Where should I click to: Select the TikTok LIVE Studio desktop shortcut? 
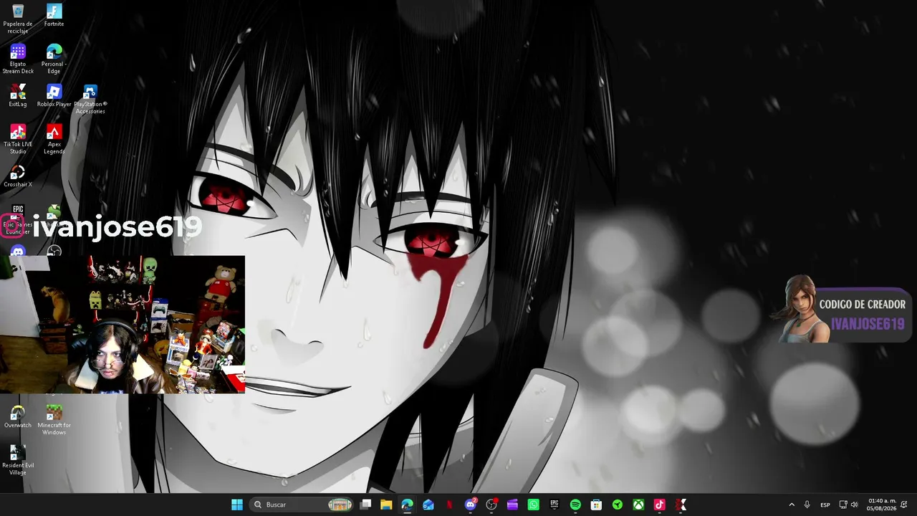[18, 139]
